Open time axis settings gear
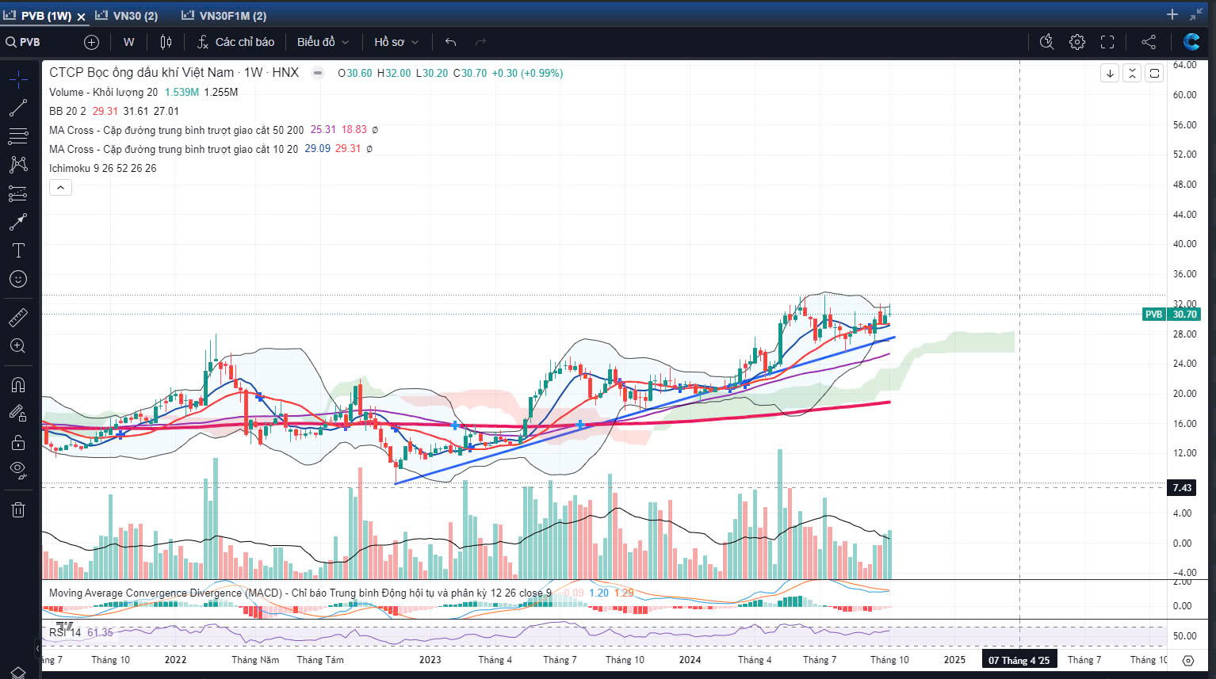 (1187, 660)
